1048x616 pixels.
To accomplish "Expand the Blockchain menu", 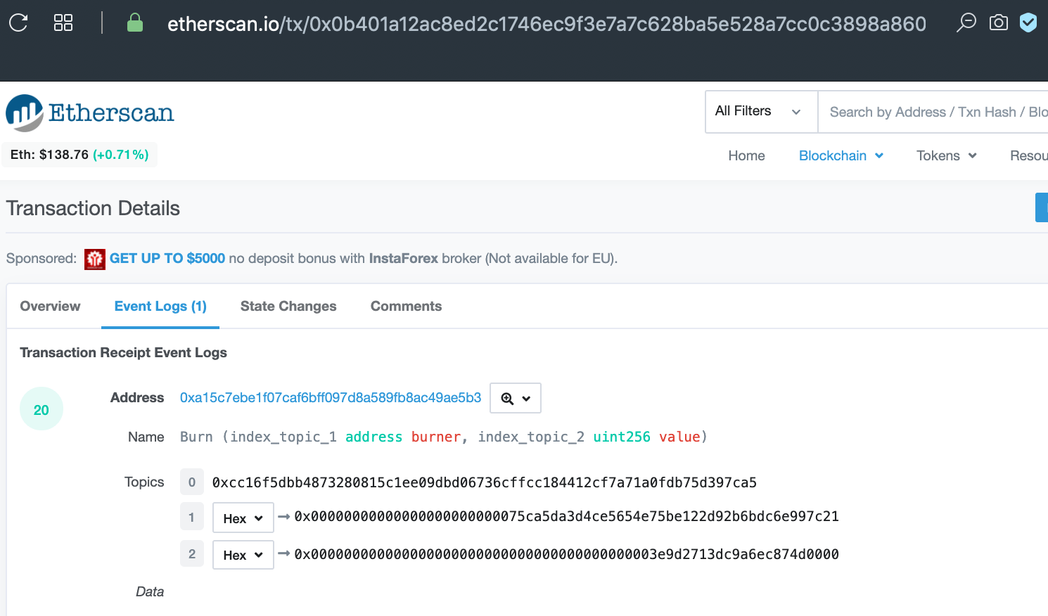I will coord(841,156).
